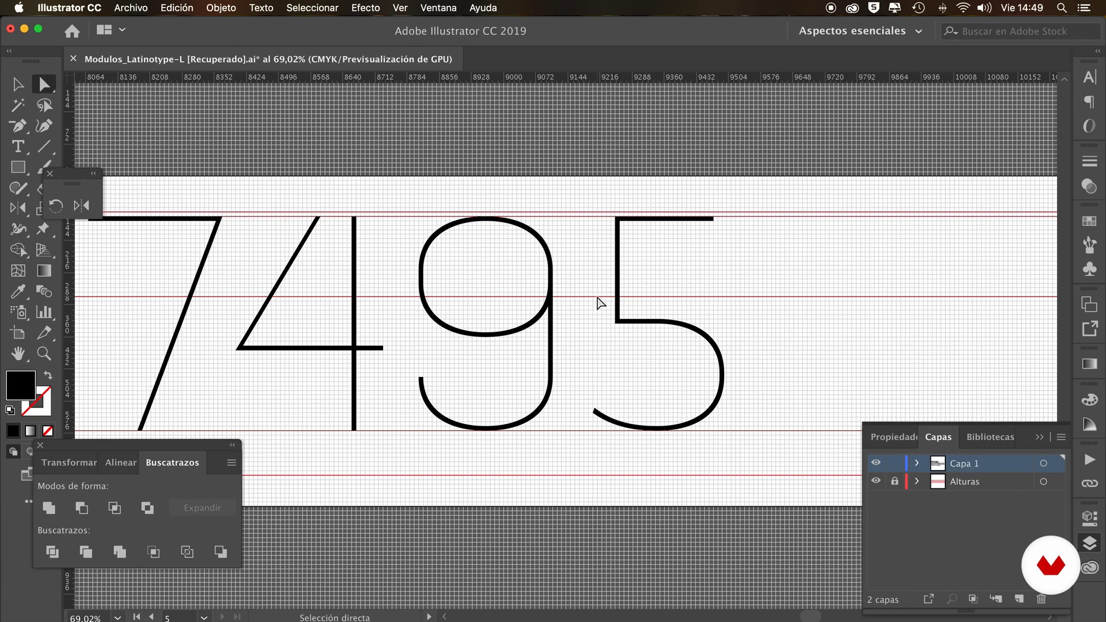This screenshot has width=1106, height=622.
Task: Hide Capa 1 layer visibility eye
Action: [876, 463]
